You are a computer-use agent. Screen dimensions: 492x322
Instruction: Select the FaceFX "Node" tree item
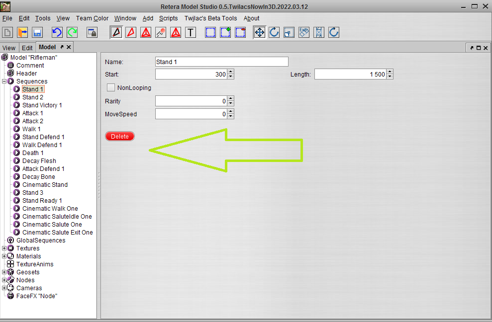[x=37, y=296]
